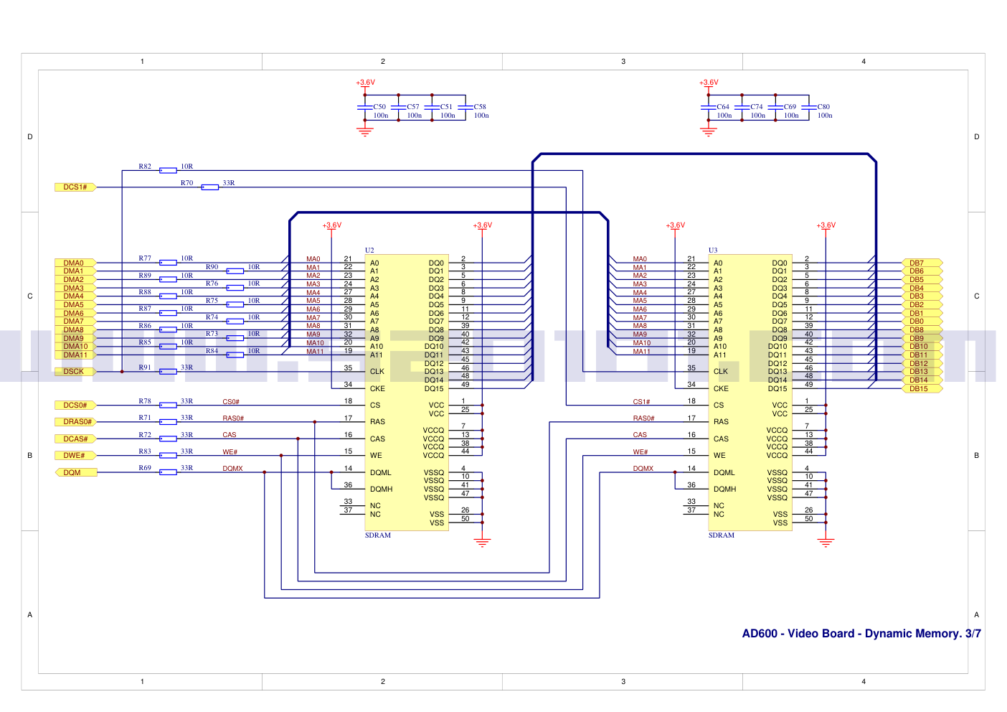Select the DWE# port

click(75, 456)
